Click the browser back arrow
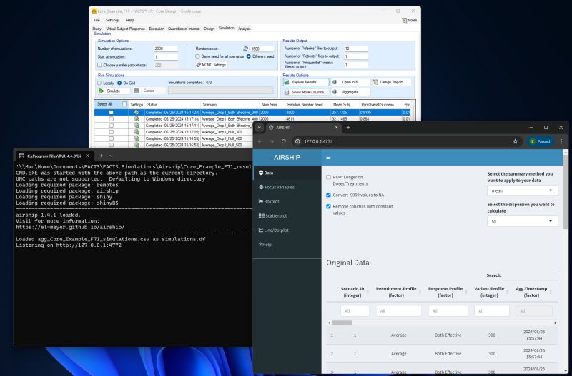This screenshot has width=572, height=376. [x=260, y=141]
